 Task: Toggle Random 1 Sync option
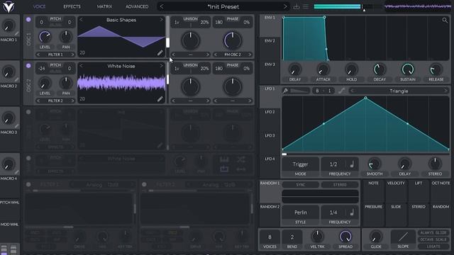300,184
